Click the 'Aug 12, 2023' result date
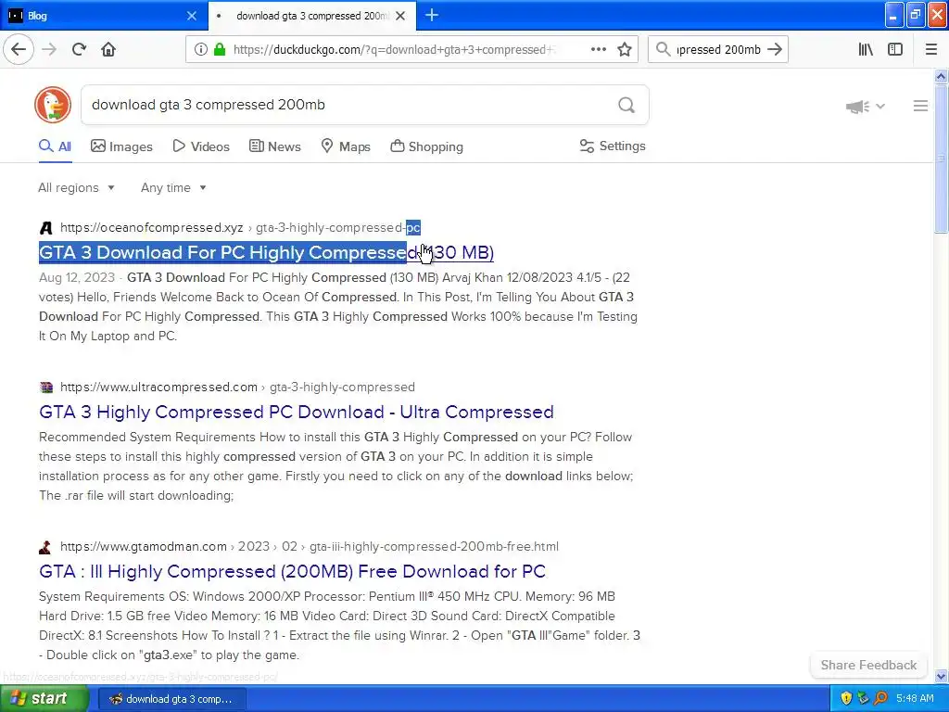 [x=77, y=278]
